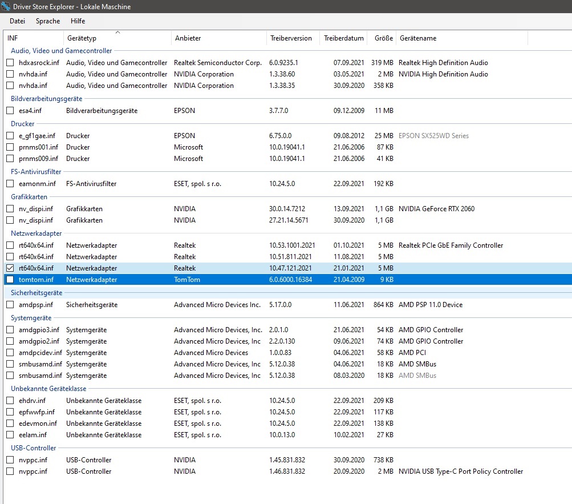The height and width of the screenshot is (504, 572).
Task: Select NVIDIA USB Type-C Port Policy Controller
Action: (x=461, y=471)
